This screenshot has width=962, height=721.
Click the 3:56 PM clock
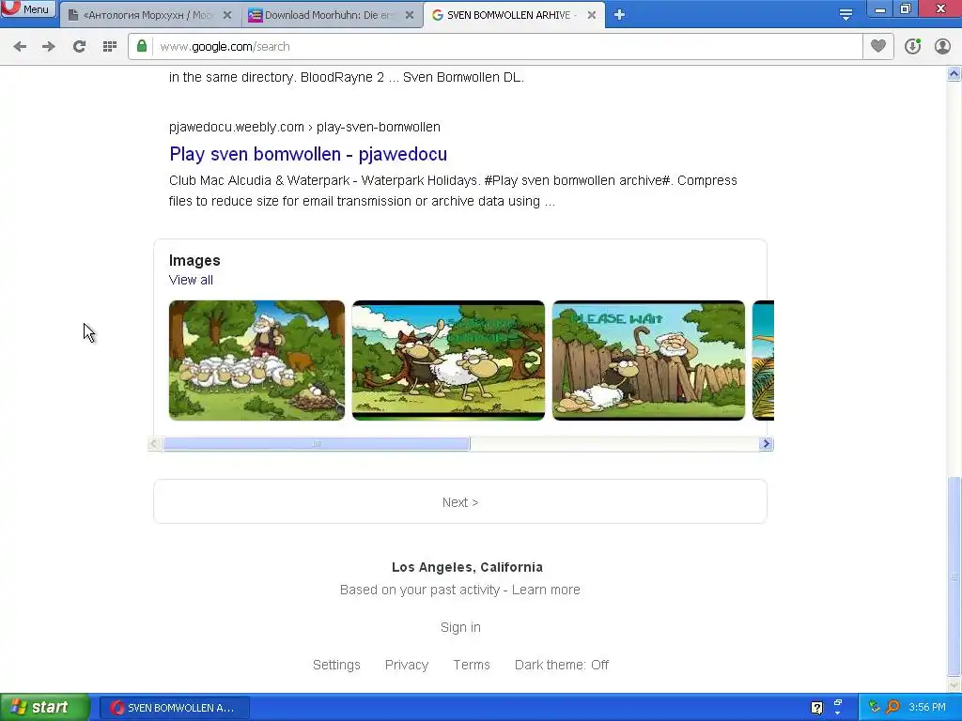[927, 707]
